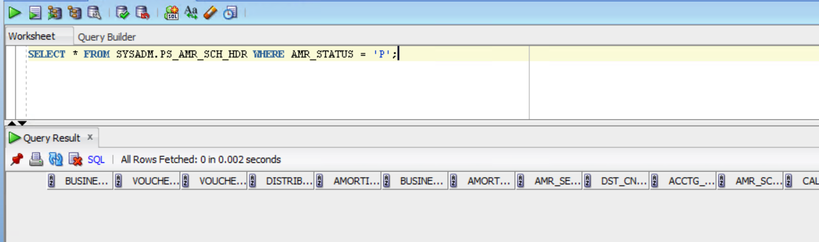Click the CAL column header

coord(802,181)
